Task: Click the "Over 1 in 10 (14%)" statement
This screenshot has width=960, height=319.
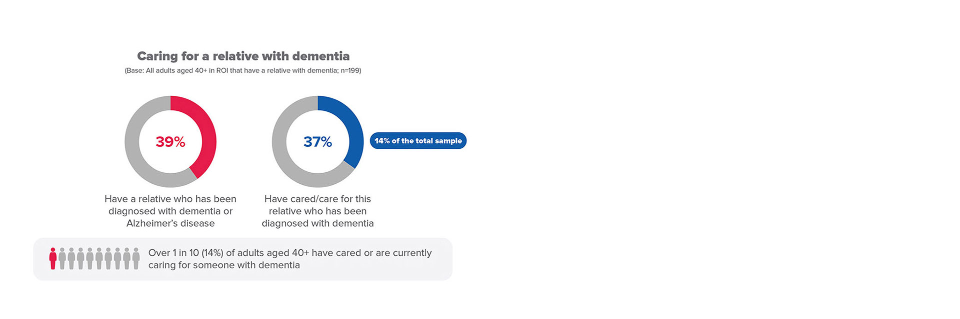Action: coord(290,253)
